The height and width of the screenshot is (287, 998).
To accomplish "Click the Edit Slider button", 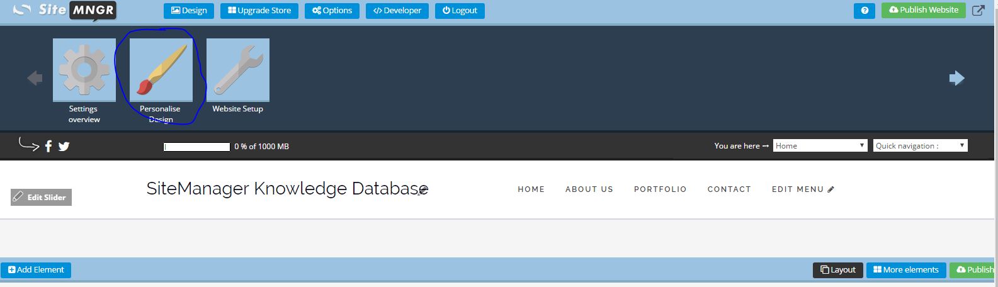I will pyautogui.click(x=41, y=197).
